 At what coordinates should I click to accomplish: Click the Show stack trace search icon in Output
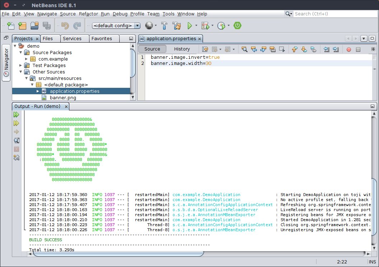(17, 140)
